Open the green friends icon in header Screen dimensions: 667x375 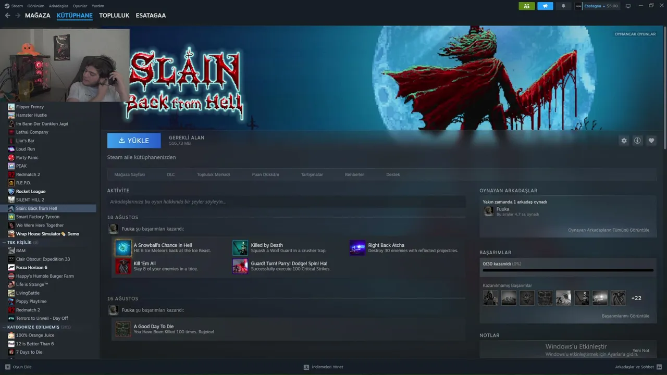(x=526, y=6)
